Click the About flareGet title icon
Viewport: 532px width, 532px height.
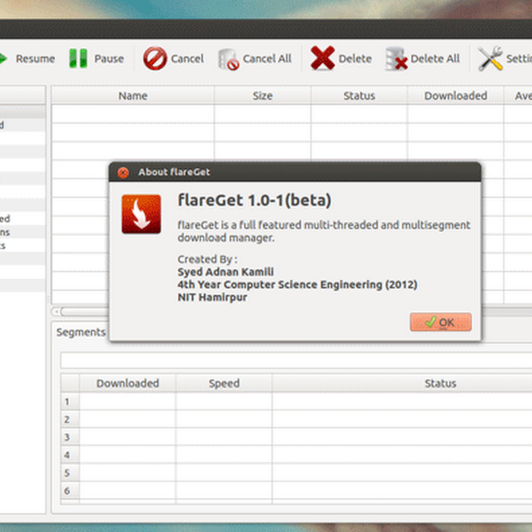(x=123, y=172)
